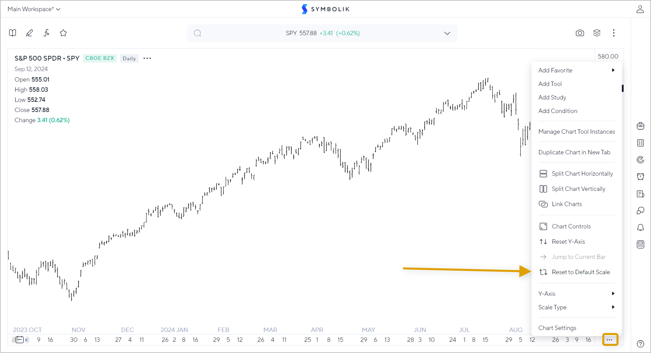Open the news document sidebar icon
The width and height of the screenshot is (651, 353).
pyautogui.click(x=641, y=194)
